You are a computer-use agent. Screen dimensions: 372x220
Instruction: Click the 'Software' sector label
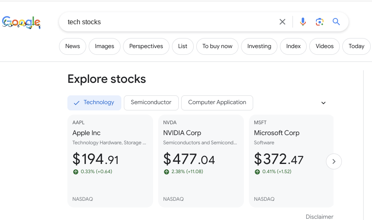tap(264, 143)
